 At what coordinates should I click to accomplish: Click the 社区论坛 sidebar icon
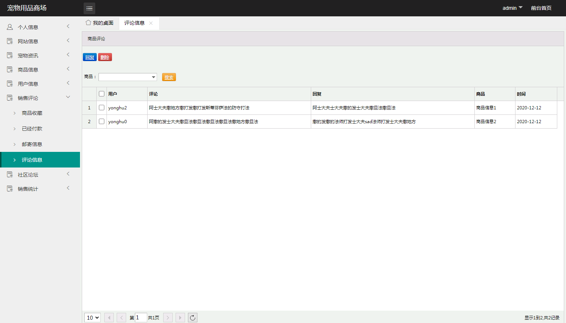click(x=10, y=174)
